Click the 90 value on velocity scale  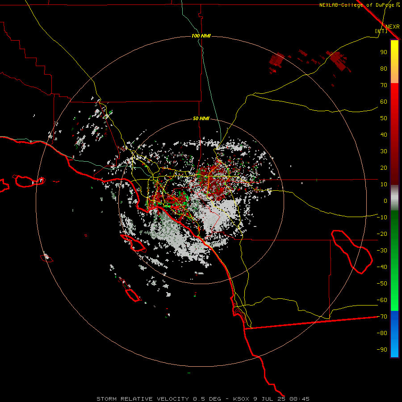[x=384, y=52]
